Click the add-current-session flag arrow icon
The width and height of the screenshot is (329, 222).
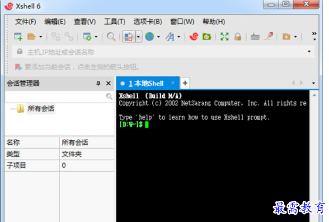pyautogui.click(x=19, y=67)
